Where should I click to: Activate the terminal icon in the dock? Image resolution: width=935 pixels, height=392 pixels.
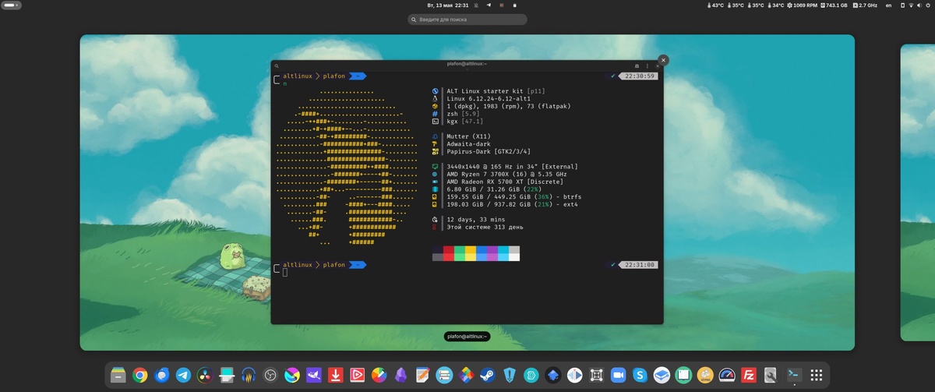coord(794,375)
